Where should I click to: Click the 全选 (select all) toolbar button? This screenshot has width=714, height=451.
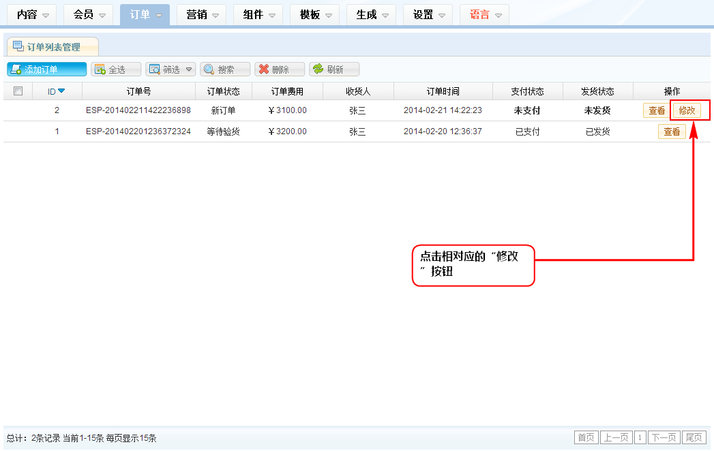click(x=116, y=69)
